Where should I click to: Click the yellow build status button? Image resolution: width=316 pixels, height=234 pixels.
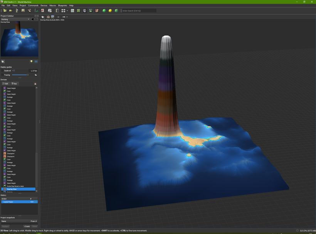point(110,10)
